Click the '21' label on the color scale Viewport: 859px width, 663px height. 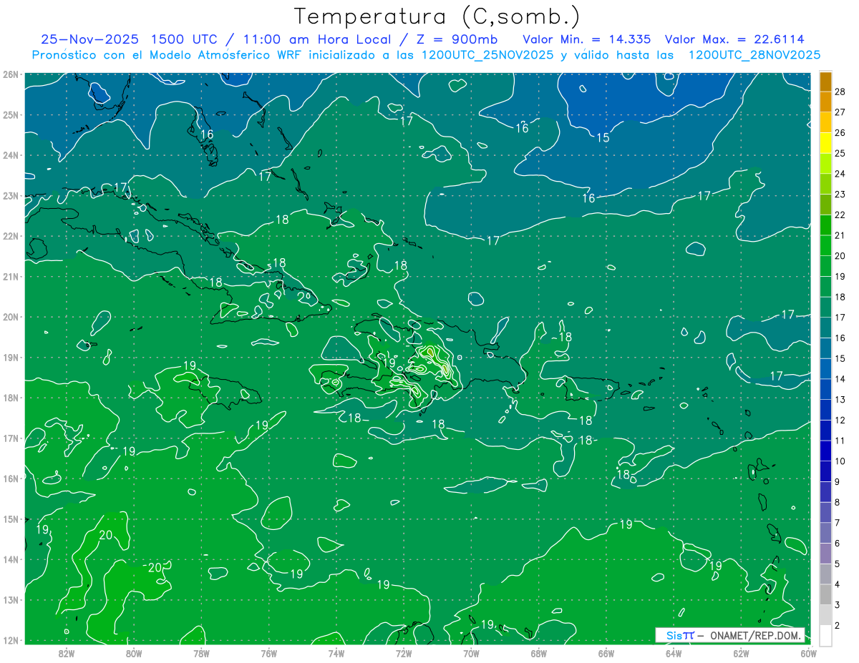point(840,235)
